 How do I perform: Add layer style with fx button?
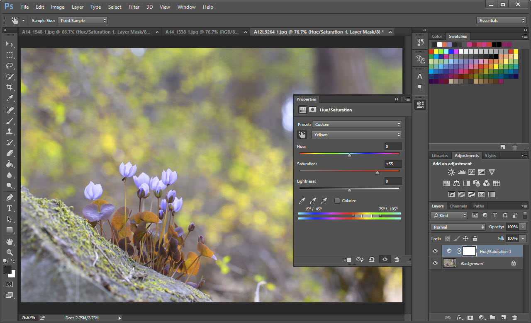coord(459,318)
